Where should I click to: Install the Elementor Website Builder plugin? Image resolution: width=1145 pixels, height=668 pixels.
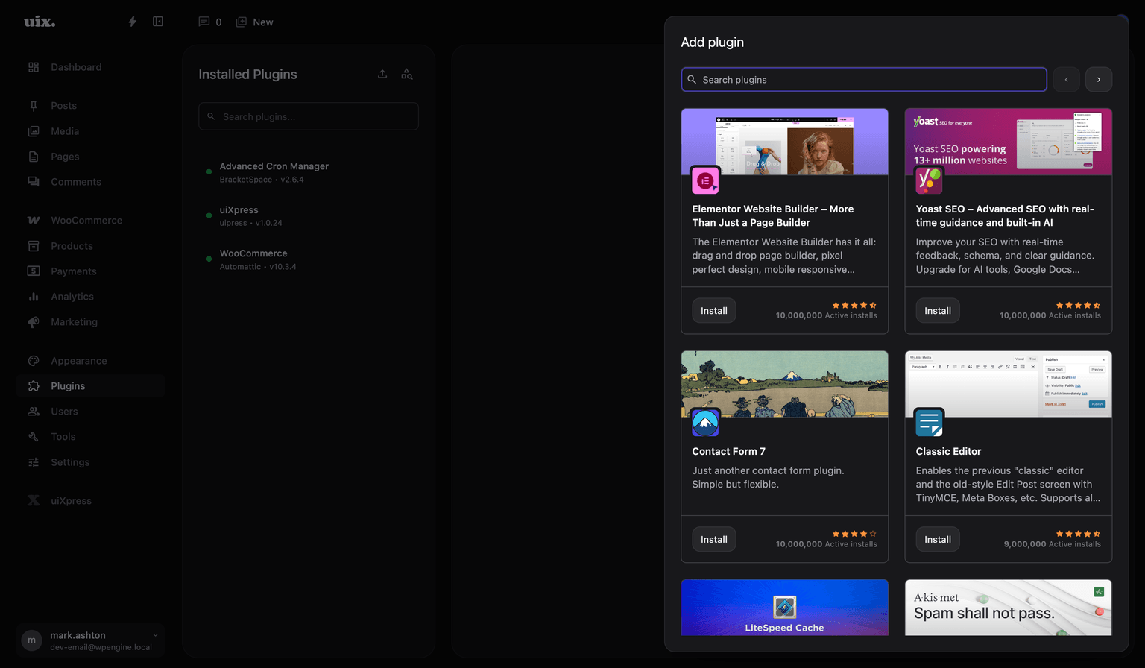pos(713,311)
